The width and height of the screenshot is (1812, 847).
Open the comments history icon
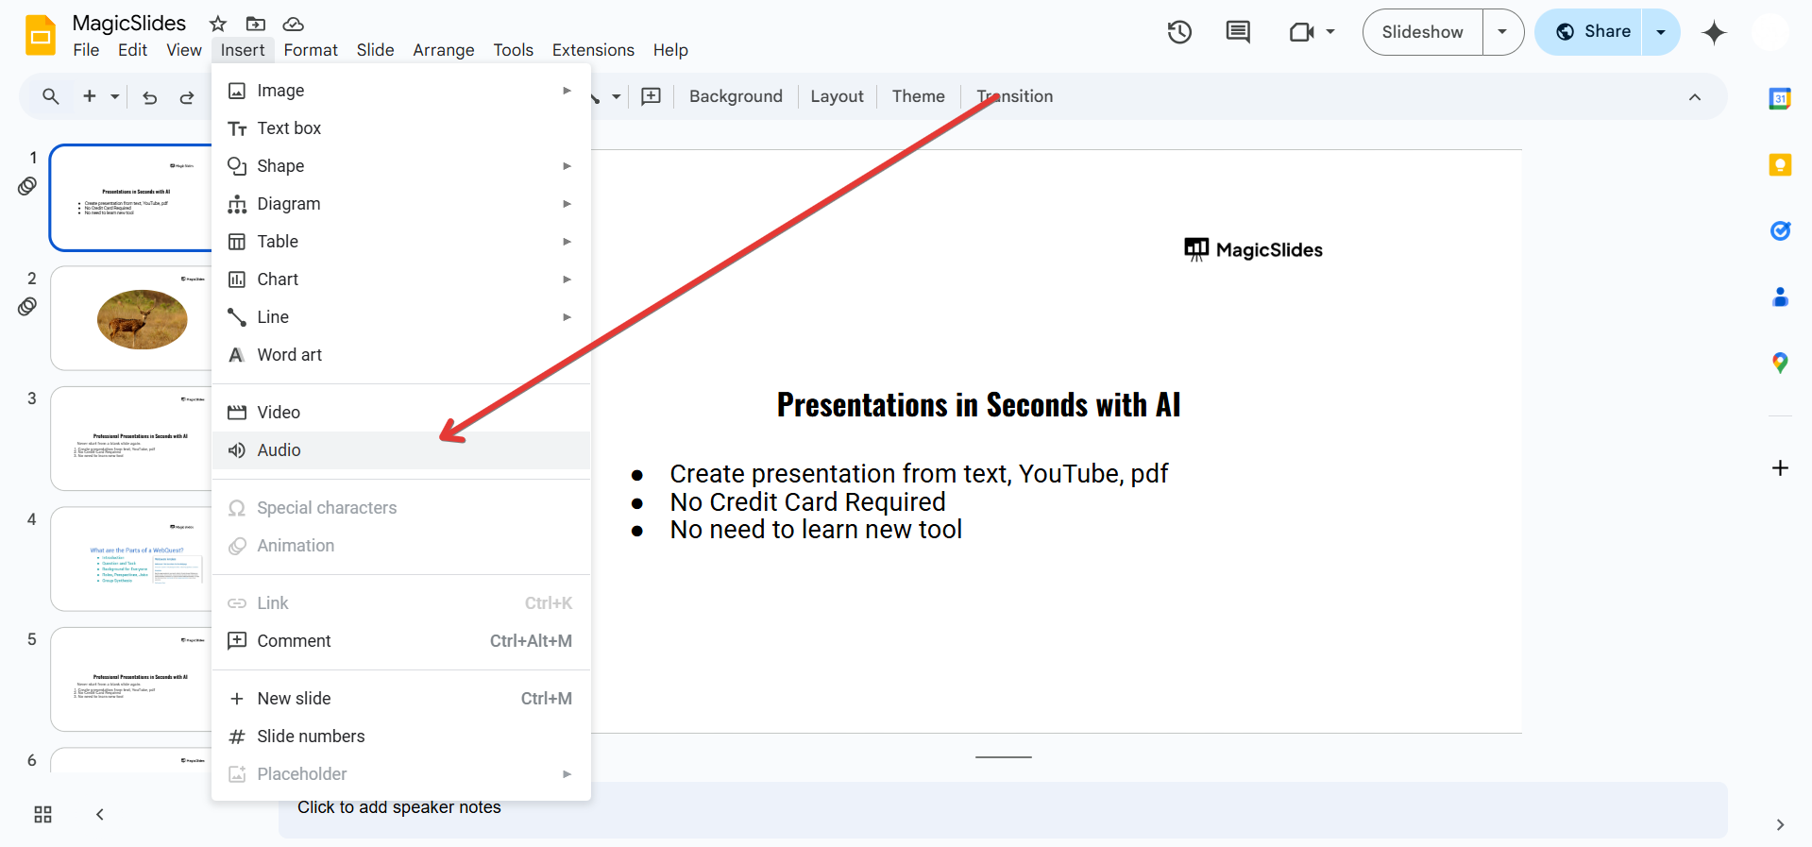pyautogui.click(x=1237, y=32)
